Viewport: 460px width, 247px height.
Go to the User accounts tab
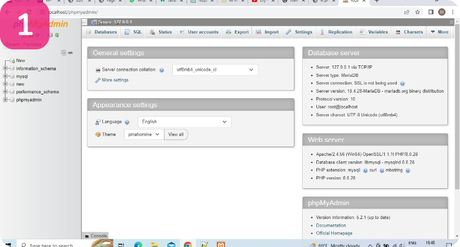pos(199,32)
